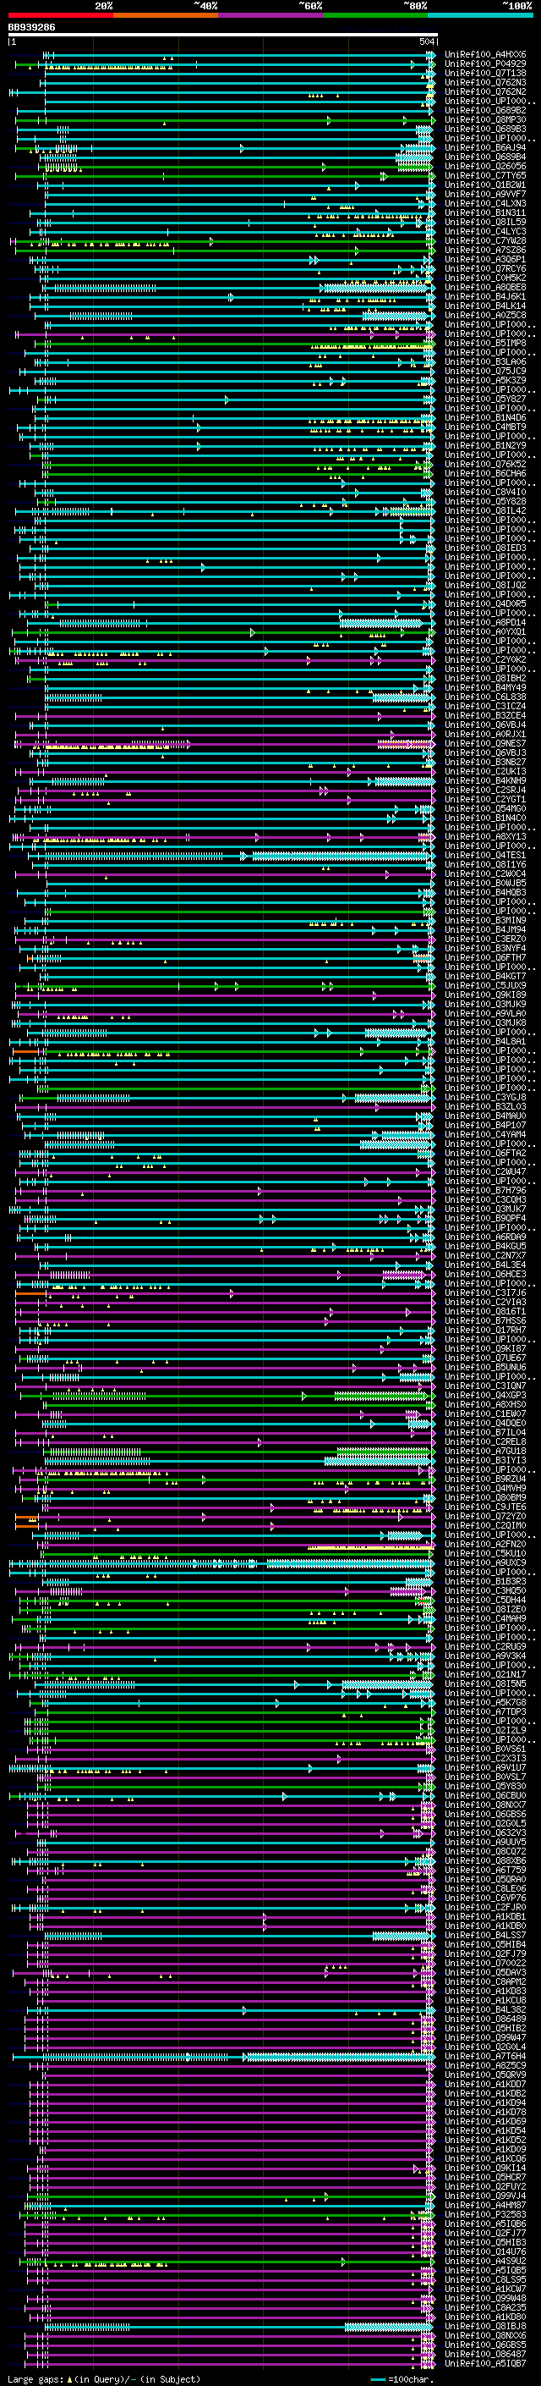Viewport: 541px width, 2386px height.
Task: Click the Large gaps legend text
Action: click(x=104, y=2378)
